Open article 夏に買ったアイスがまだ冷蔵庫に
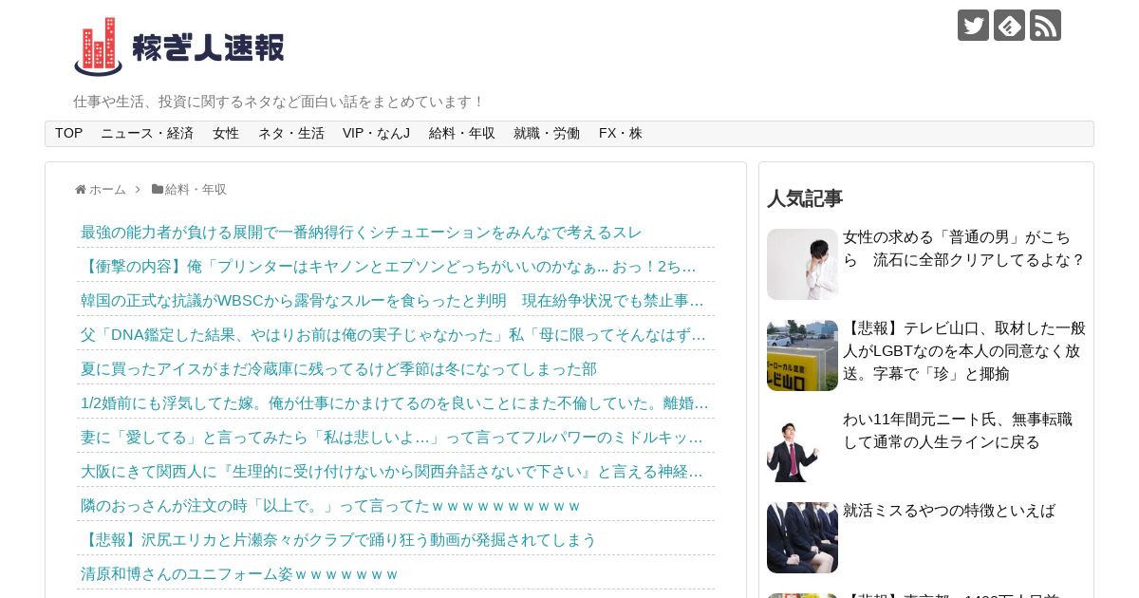This screenshot has height=598, width=1139. pyautogui.click(x=339, y=368)
